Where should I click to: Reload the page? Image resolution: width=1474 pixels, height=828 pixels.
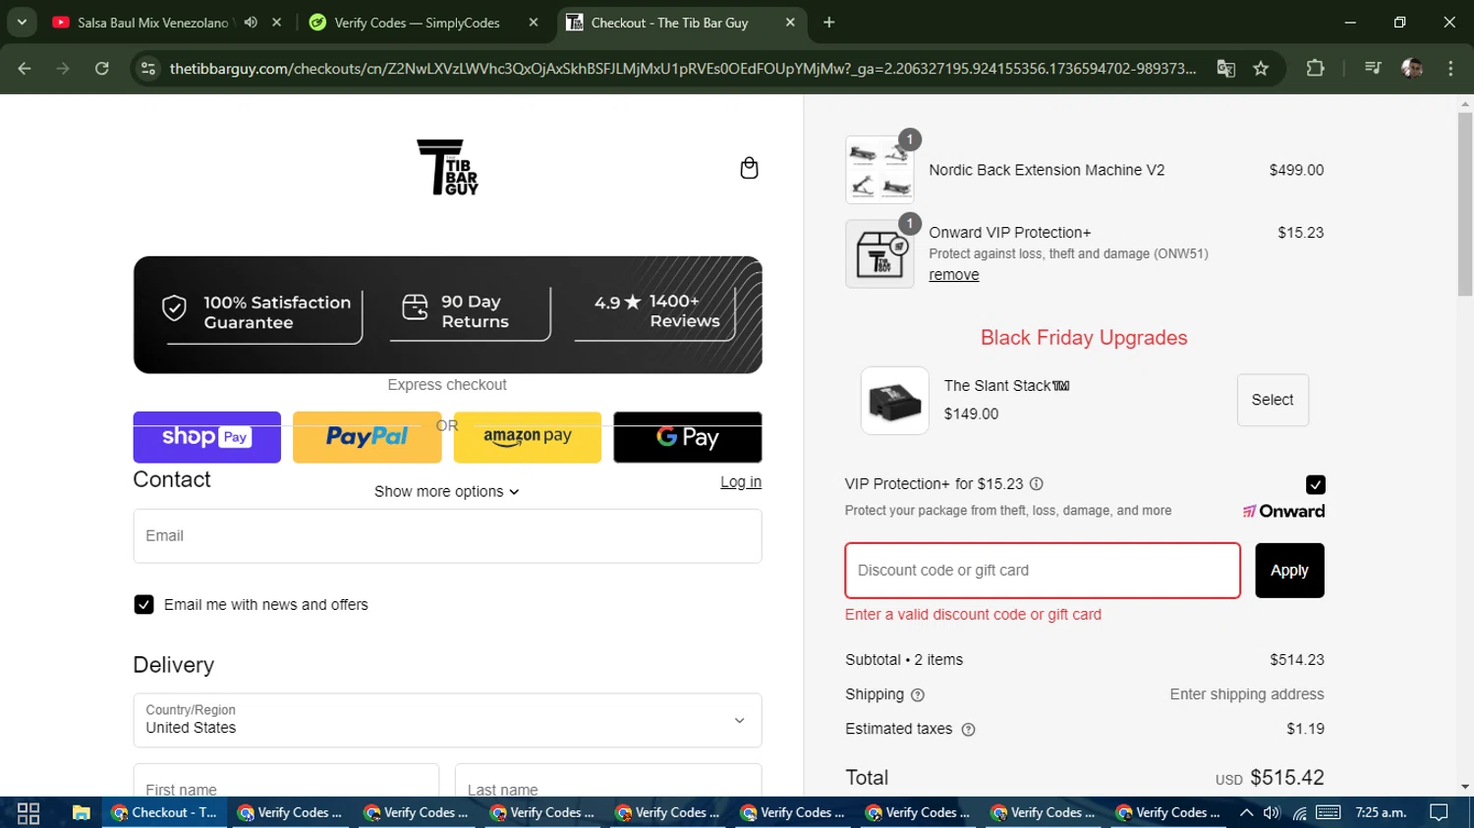point(102,69)
